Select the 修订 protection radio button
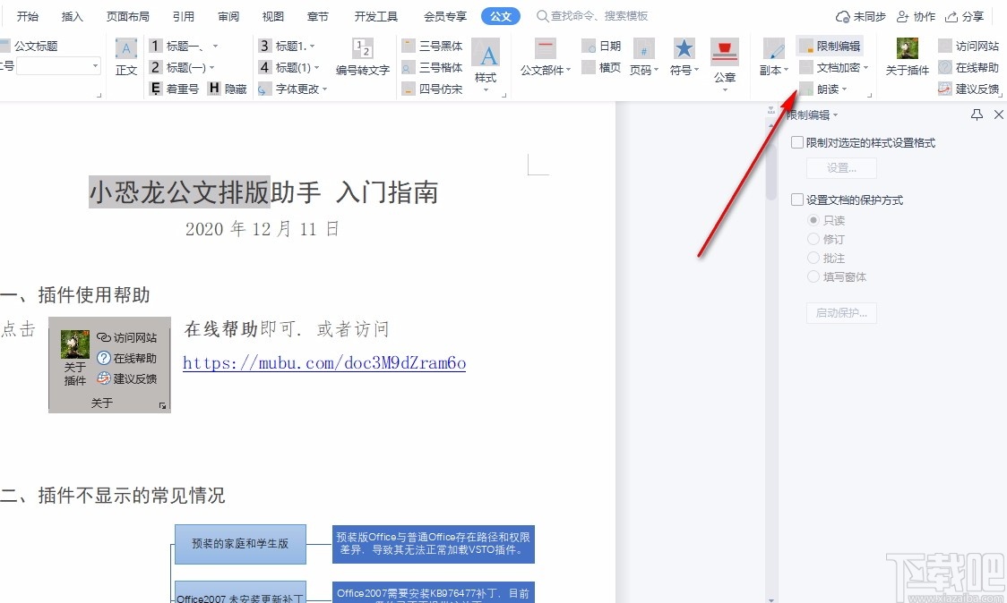The height and width of the screenshot is (603, 1007). coord(814,239)
